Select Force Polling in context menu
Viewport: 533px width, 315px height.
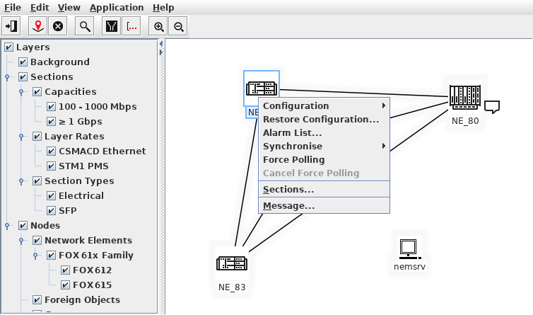pos(293,160)
